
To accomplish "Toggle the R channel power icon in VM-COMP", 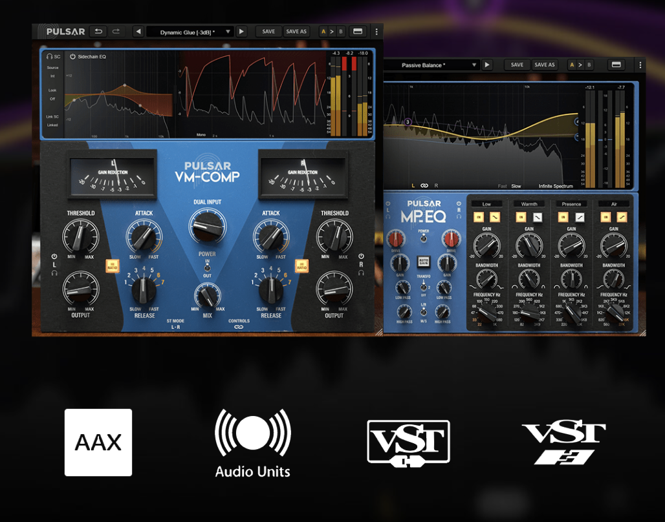I will pos(361,256).
